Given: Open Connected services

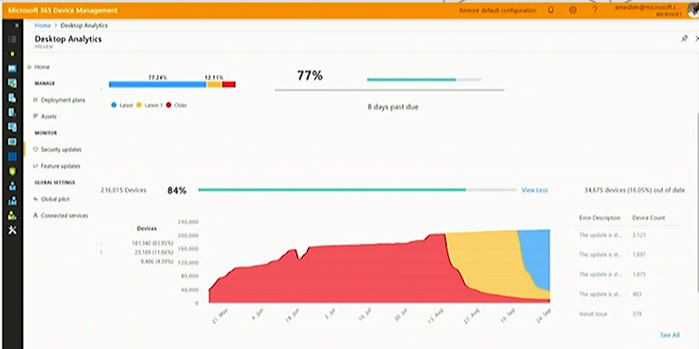Looking at the screenshot, I should tap(65, 216).
